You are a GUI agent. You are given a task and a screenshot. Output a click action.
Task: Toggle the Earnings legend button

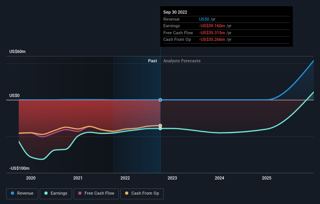(x=56, y=193)
